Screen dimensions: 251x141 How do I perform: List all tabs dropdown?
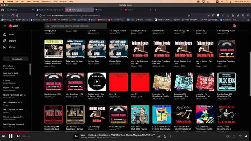248,10
